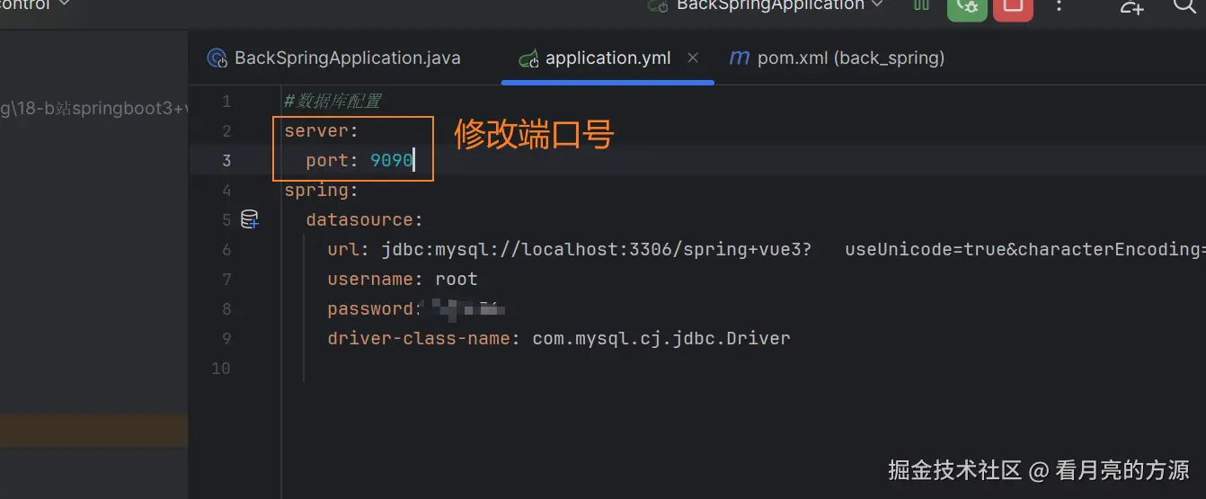Click the port value 9090
1206x499 pixels.
pos(391,161)
